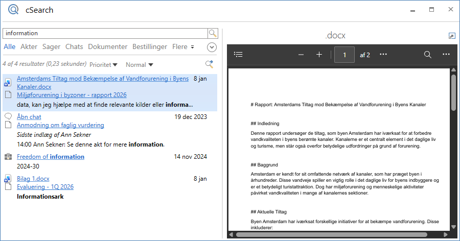This screenshot has width=460, height=241.
Task: Click chat bubble icon beside Åbn chat
Action: click(x=8, y=116)
